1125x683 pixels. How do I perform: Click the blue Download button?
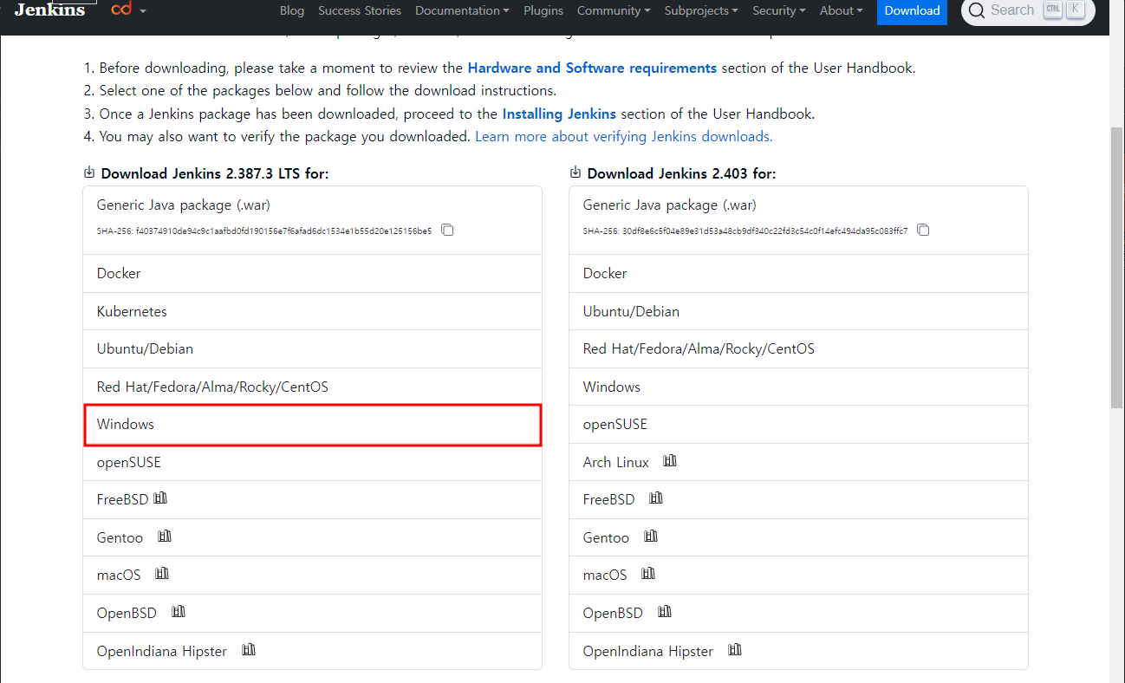[x=912, y=11]
